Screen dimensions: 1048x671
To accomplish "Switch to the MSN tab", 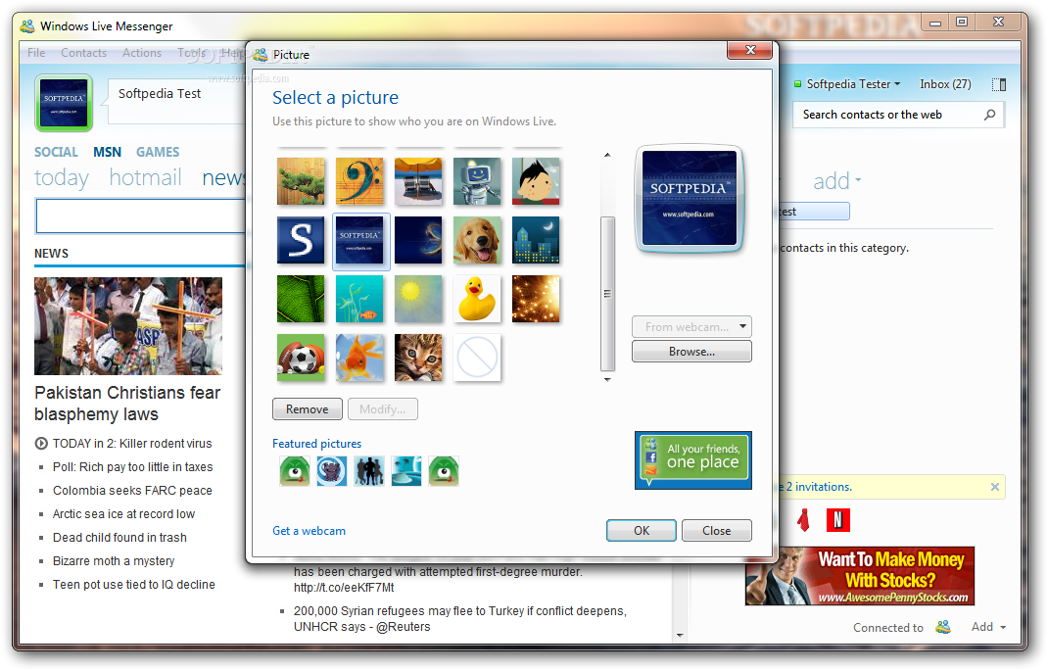I will (107, 152).
